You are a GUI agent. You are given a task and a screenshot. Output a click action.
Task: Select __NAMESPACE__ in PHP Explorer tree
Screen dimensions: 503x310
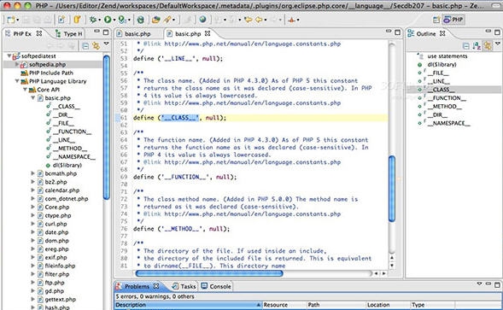[73, 156]
